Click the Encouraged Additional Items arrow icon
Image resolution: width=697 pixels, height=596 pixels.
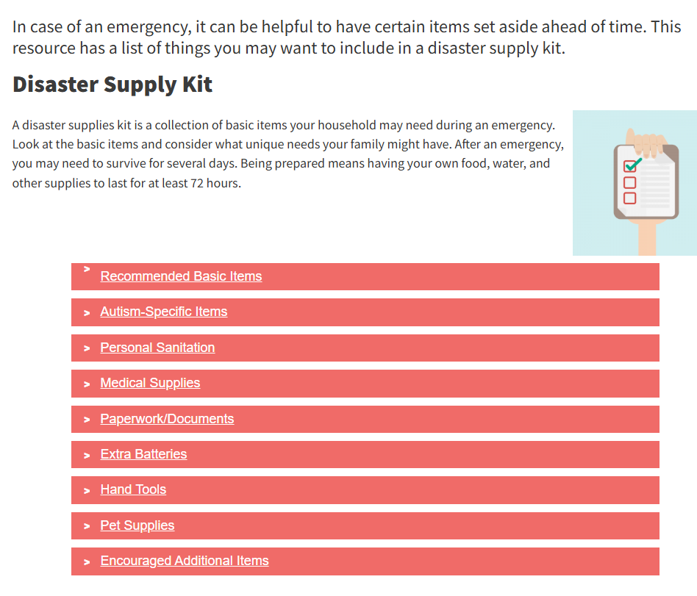coord(87,562)
